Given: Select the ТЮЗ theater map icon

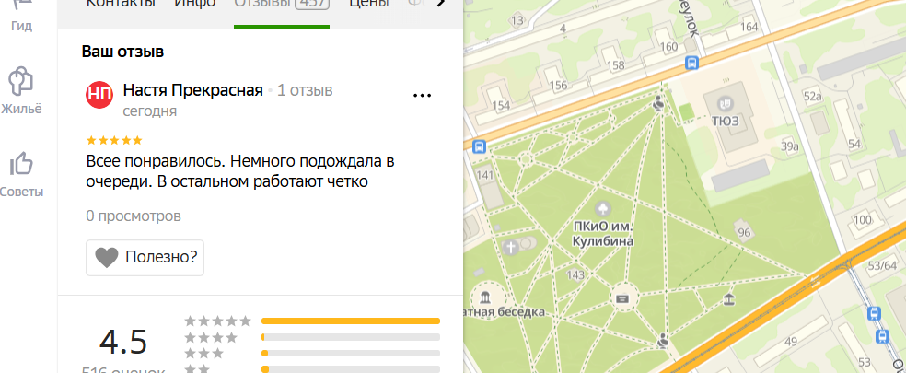Looking at the screenshot, I should tap(724, 104).
